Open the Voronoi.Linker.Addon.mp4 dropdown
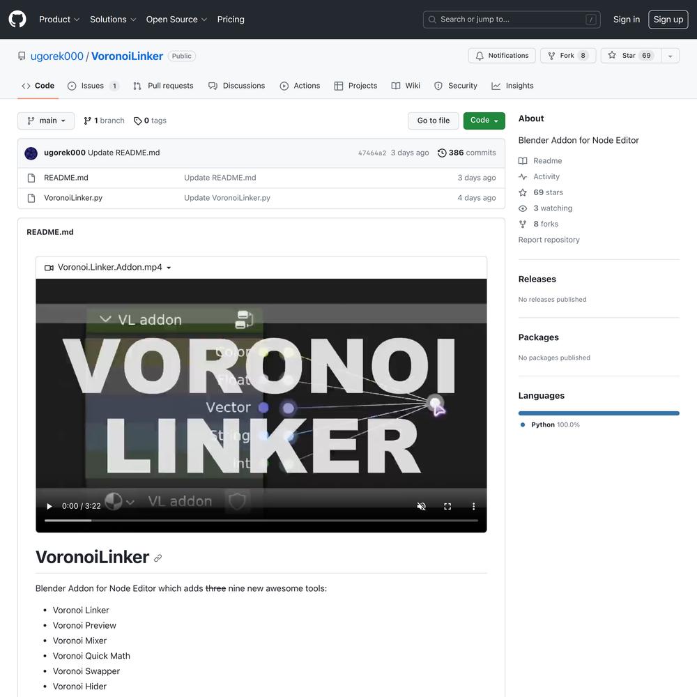 pos(108,268)
